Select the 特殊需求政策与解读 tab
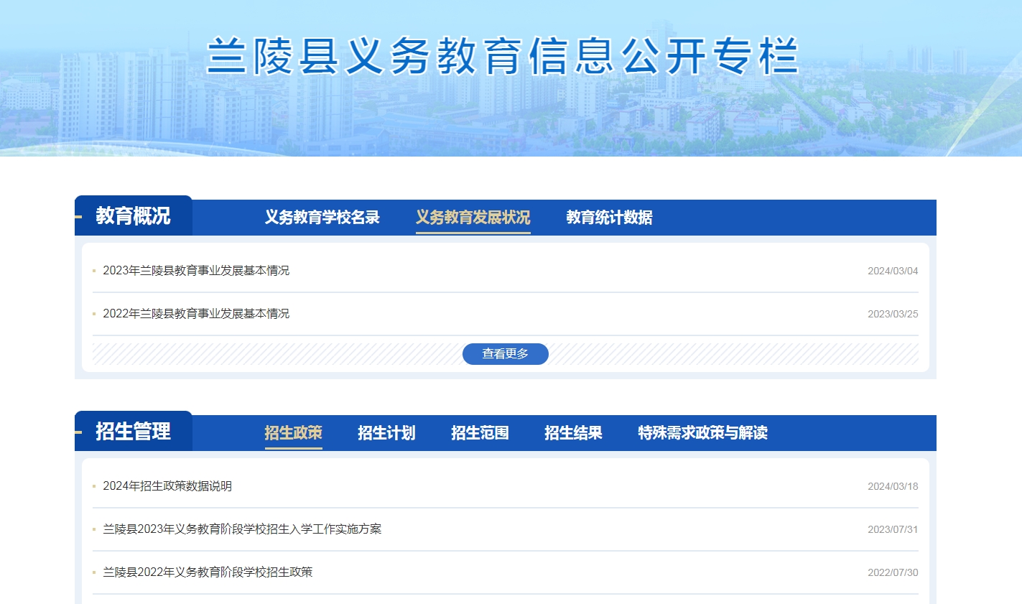The image size is (1022, 604). [702, 432]
